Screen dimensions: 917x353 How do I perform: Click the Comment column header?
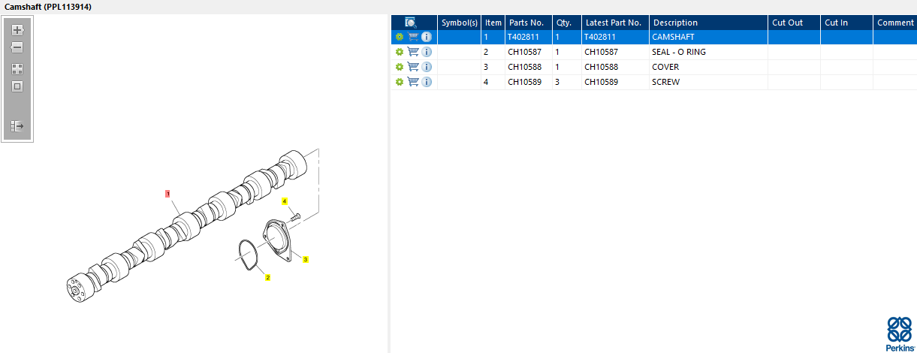895,23
